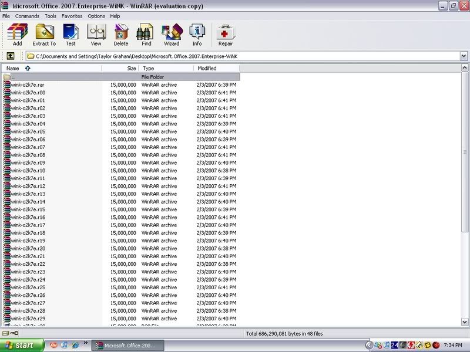Click the scrollbar up arrow
The image size is (470, 352).
(465, 67)
